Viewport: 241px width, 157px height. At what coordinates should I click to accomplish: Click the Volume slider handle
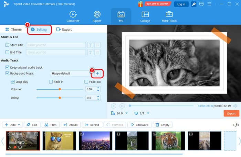click(60, 89)
